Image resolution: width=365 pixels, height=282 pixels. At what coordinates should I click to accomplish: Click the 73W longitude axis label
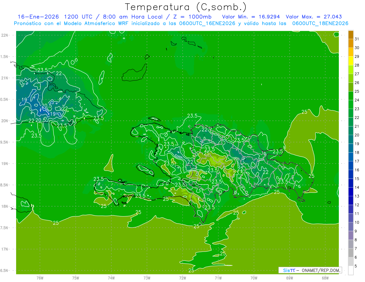147,278
